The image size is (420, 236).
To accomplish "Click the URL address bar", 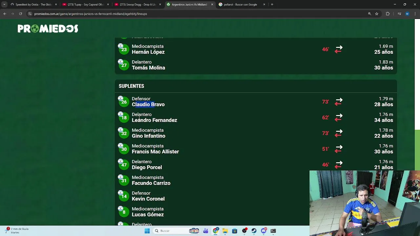I will (x=197, y=14).
